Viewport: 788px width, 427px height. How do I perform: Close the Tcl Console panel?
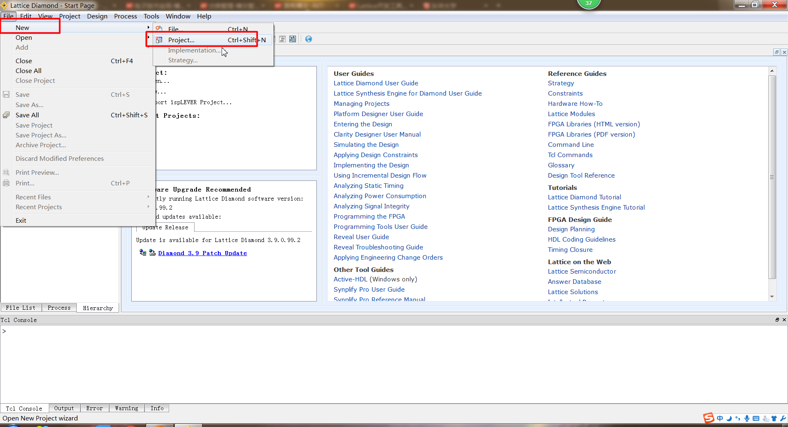(x=784, y=320)
